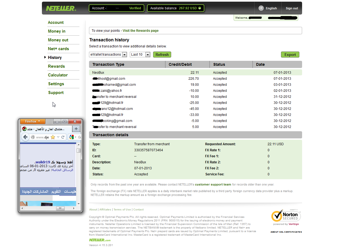
Task: Open the Money out section
Action: pyautogui.click(x=58, y=40)
